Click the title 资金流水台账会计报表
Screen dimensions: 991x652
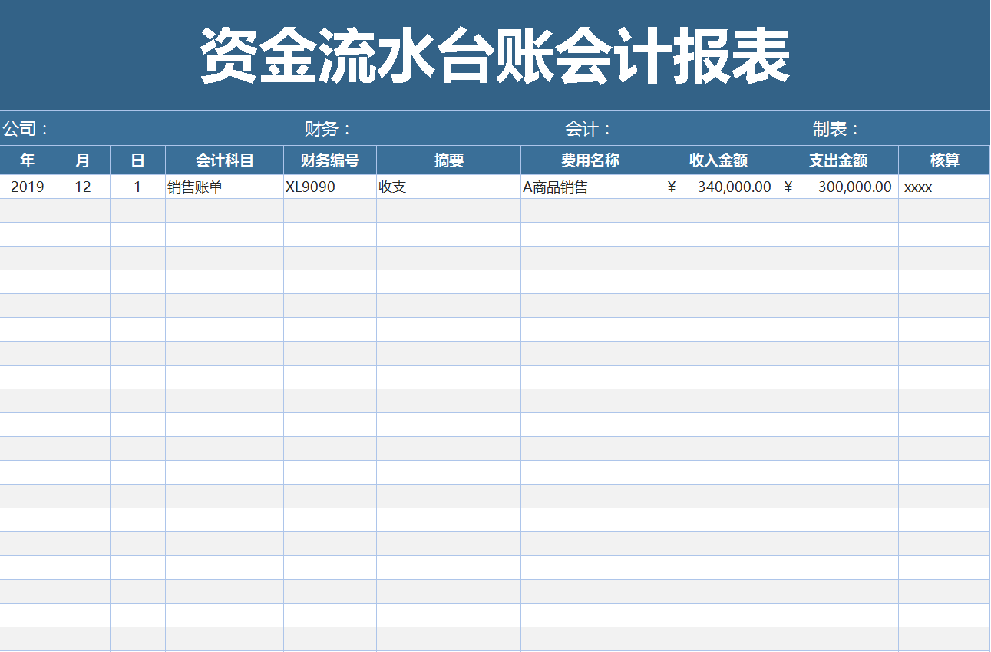click(495, 55)
